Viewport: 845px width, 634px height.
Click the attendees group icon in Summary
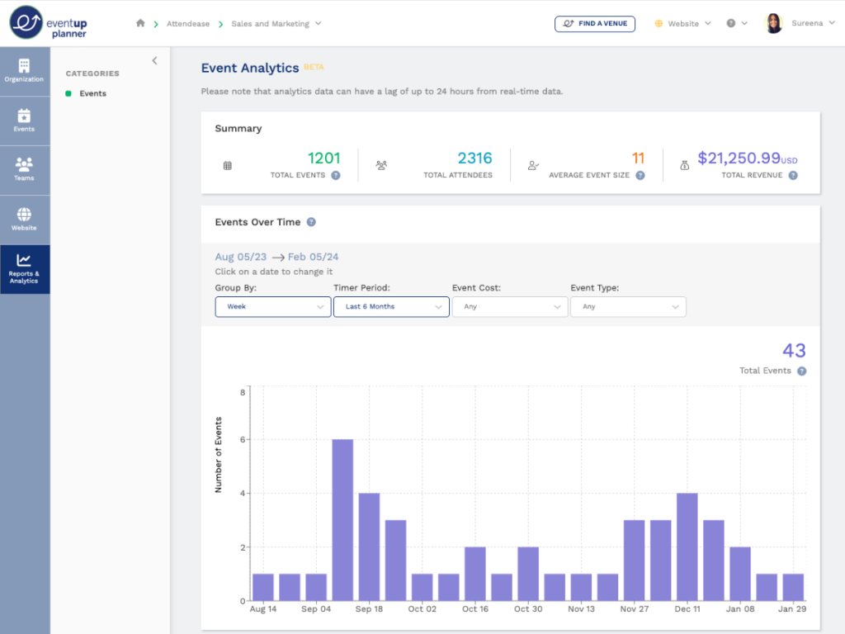[381, 165]
